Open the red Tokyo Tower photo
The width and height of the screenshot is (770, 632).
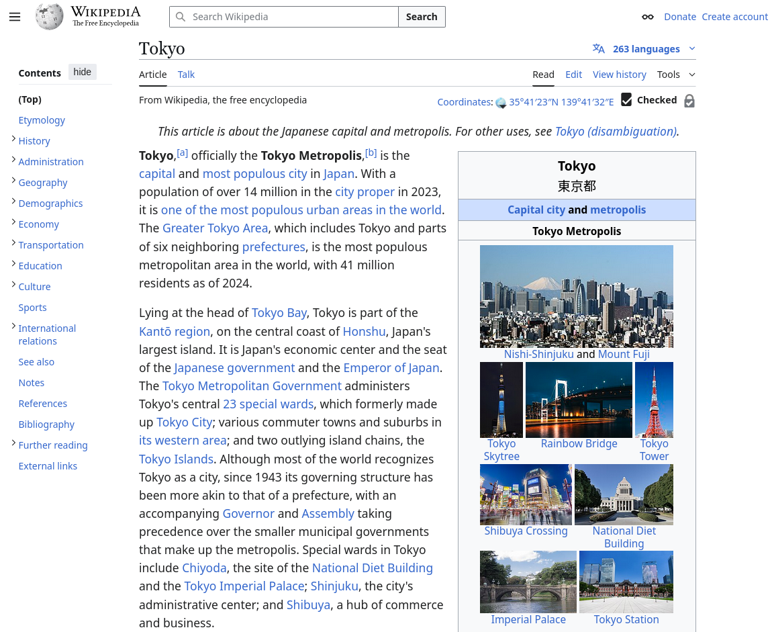[x=654, y=400]
